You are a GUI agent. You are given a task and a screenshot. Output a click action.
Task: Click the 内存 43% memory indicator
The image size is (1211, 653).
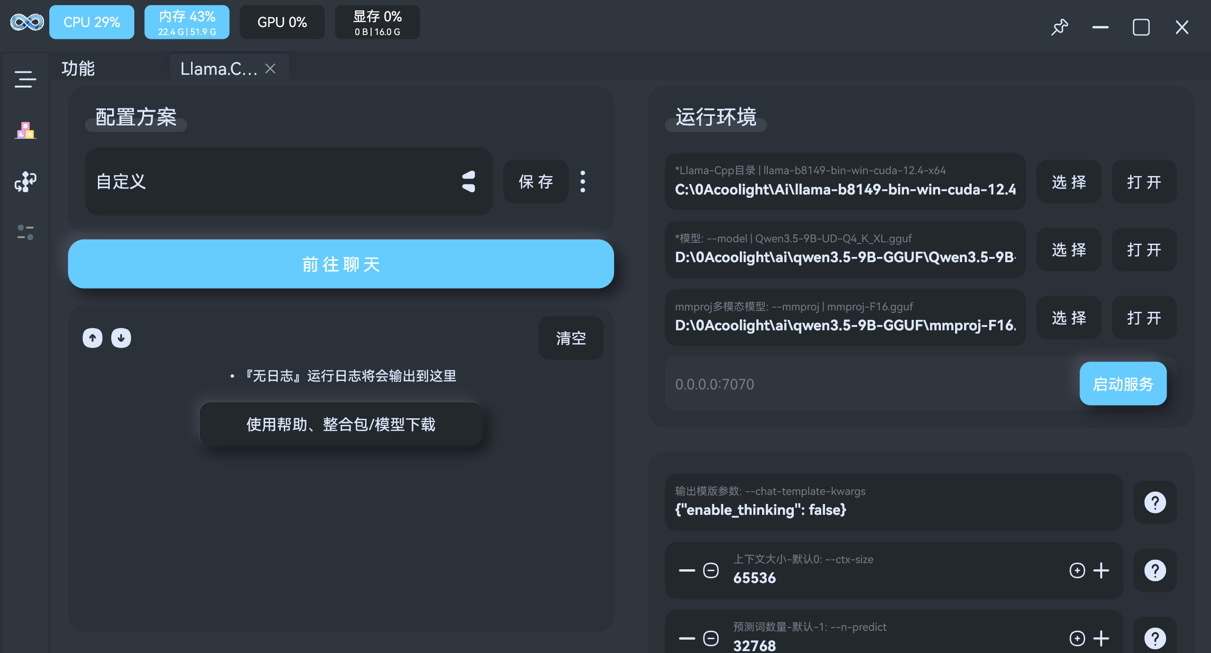[187, 22]
